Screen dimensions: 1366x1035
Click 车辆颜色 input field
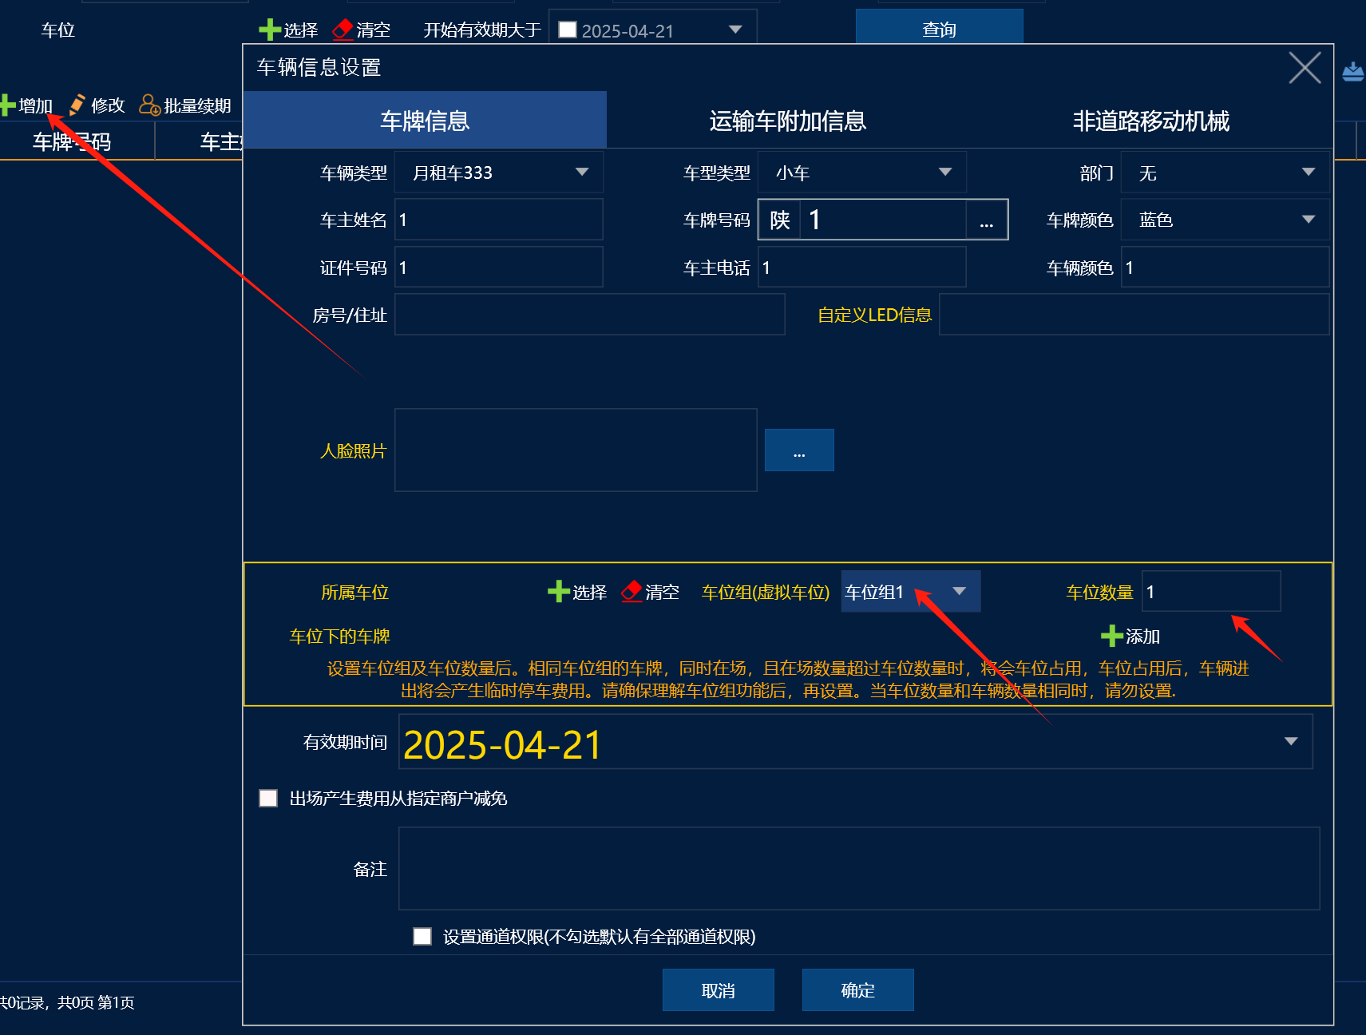tap(1225, 267)
